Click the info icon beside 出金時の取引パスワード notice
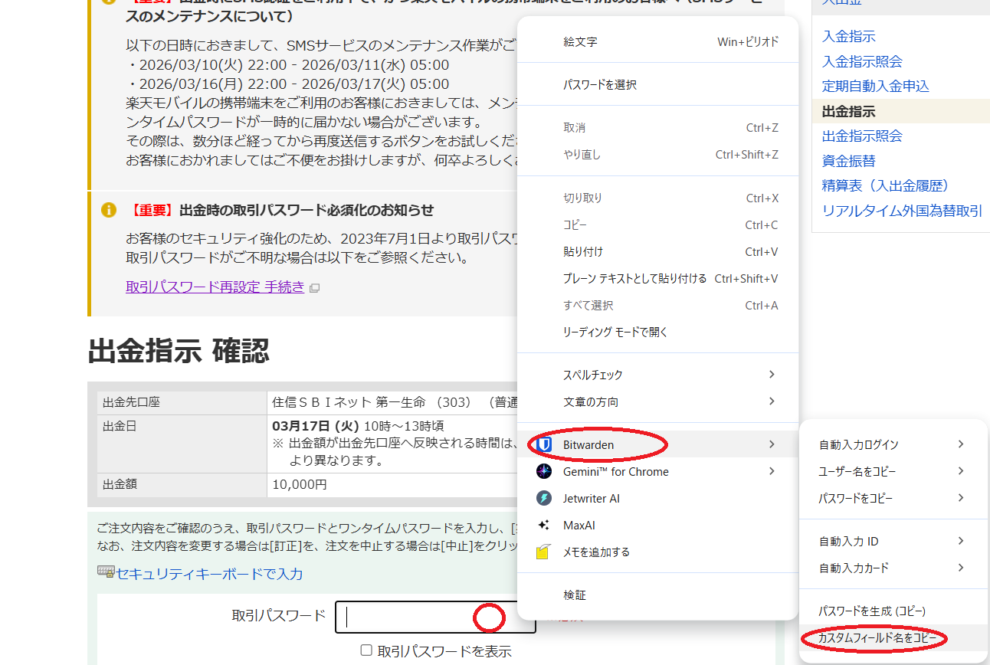The width and height of the screenshot is (990, 665). click(109, 210)
